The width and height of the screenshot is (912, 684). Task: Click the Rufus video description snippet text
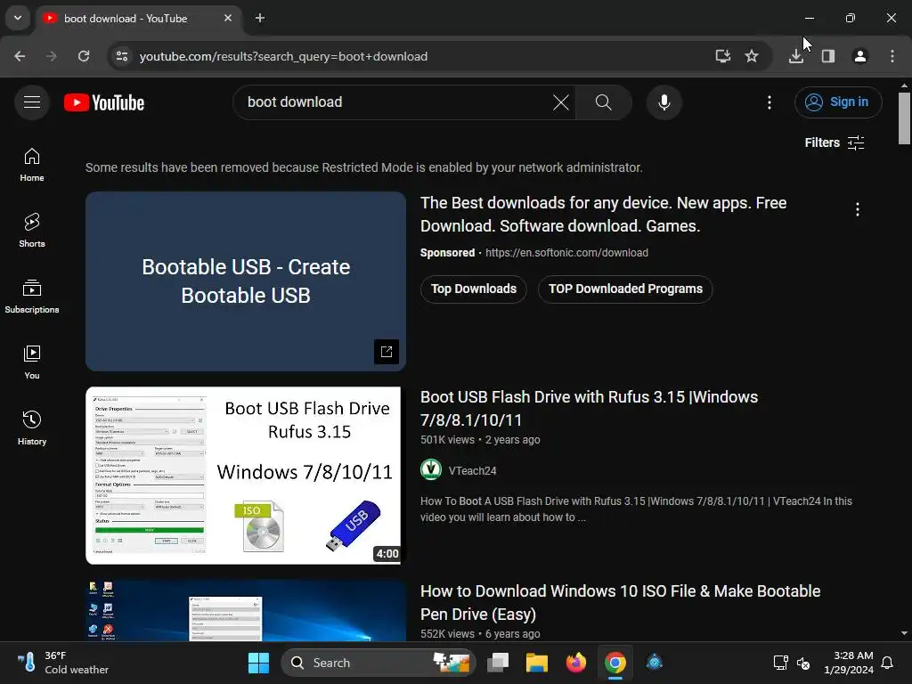point(636,509)
